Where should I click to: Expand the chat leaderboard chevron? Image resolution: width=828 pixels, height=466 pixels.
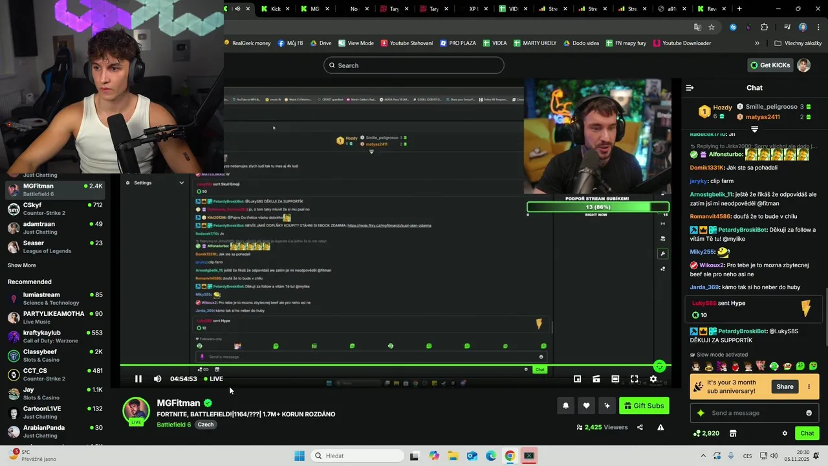coord(754,129)
